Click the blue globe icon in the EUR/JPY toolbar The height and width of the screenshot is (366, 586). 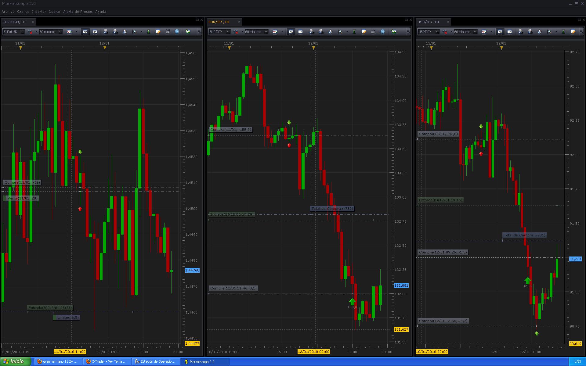click(x=382, y=32)
